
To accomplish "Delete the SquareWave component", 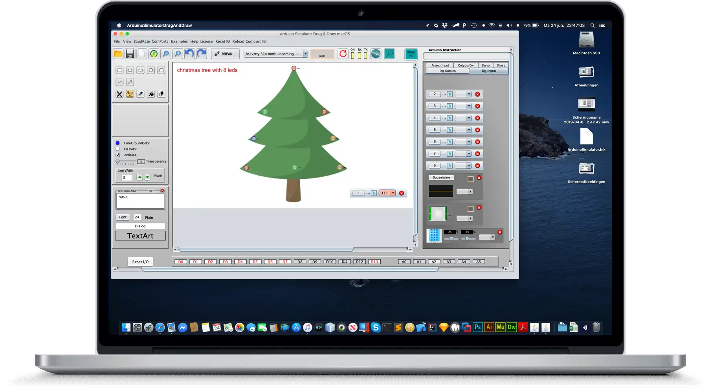I will (x=479, y=178).
